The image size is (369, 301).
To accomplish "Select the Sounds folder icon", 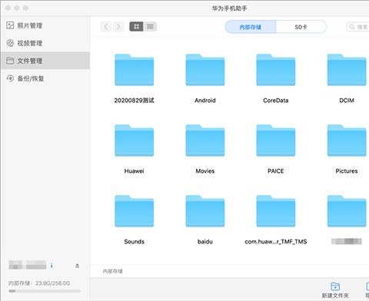I will 135,211.
